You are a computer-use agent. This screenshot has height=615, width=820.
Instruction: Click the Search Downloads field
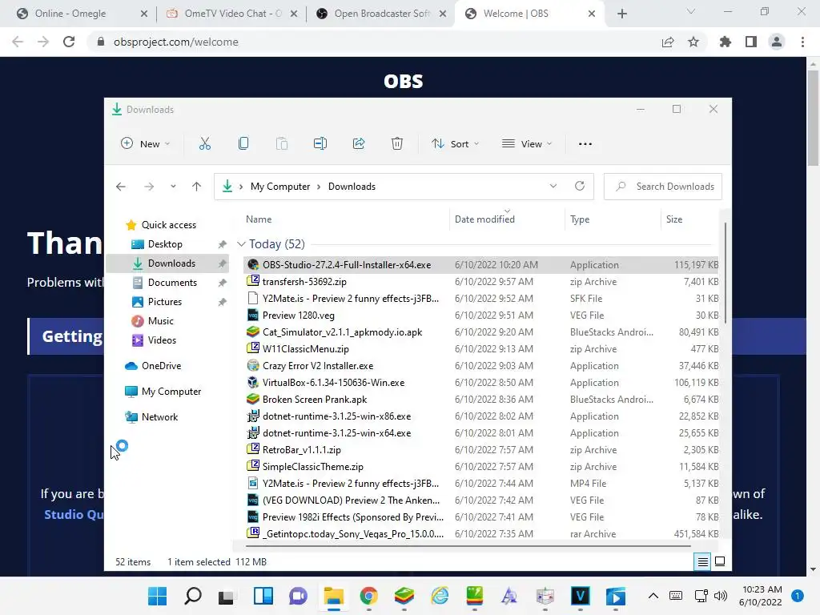click(x=663, y=187)
